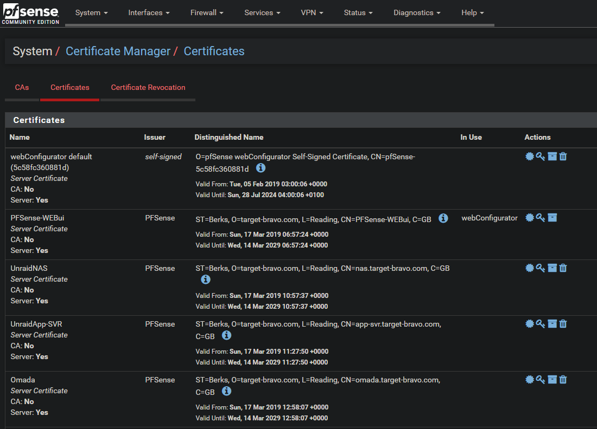The height and width of the screenshot is (429, 597).
Task: Export the PFSense-WEBui certificate
Action: pyautogui.click(x=529, y=217)
